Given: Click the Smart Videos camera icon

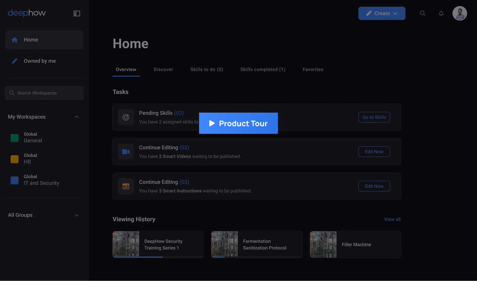Looking at the screenshot, I should (x=126, y=152).
